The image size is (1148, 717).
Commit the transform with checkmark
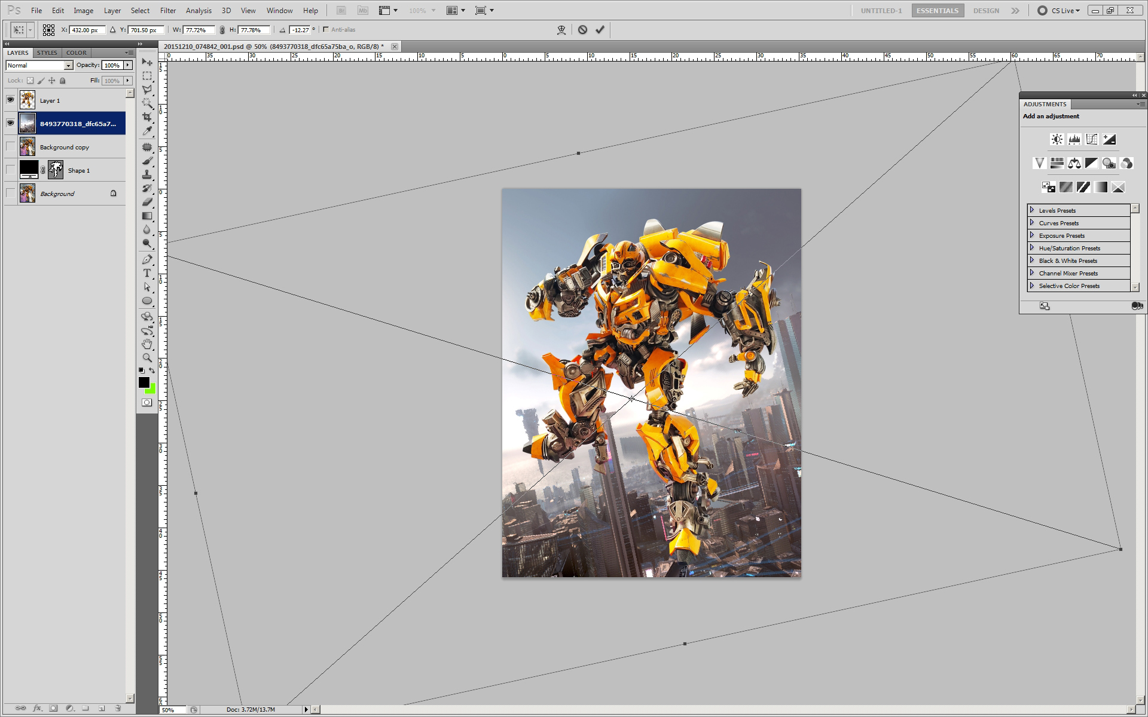[600, 29]
